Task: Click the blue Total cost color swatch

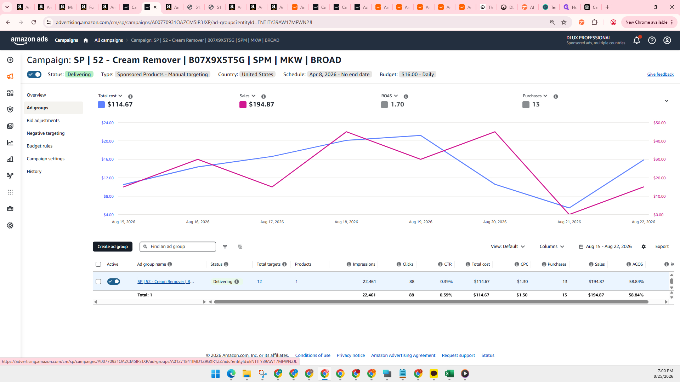Action: coord(101,105)
